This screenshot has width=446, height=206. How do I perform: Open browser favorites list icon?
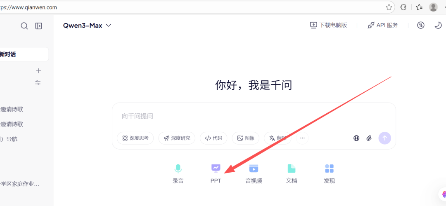pos(419,7)
